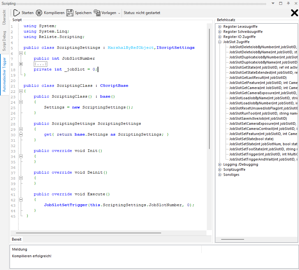299x270 pixels.
Task: Open the Script Debug side tab
Action: [4, 41]
